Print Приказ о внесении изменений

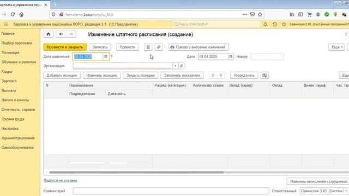point(198,47)
